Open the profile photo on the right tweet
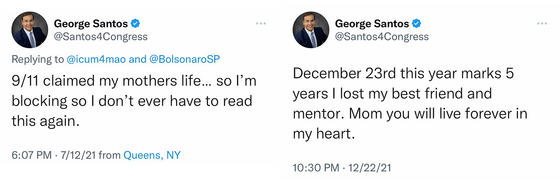The height and width of the screenshot is (185, 560). pyautogui.click(x=311, y=30)
